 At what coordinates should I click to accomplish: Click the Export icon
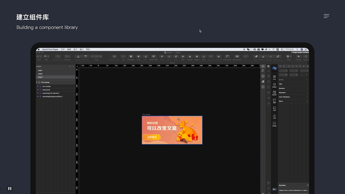click(x=306, y=56)
